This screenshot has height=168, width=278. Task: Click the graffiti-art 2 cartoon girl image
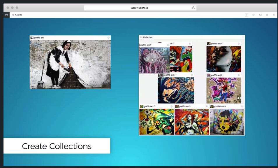(x=224, y=90)
